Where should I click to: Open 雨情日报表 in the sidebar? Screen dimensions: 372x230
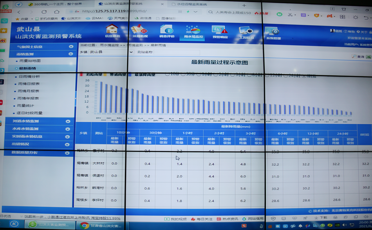pos(29,84)
